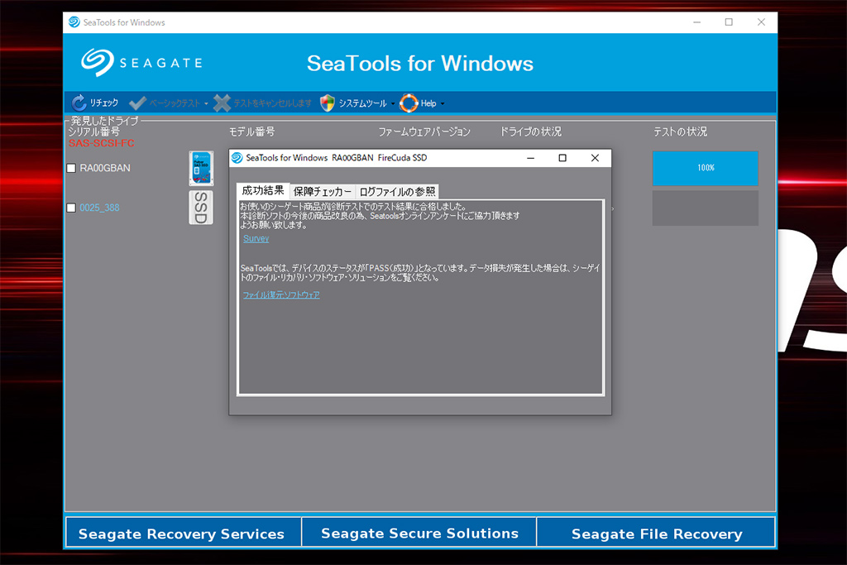Click the Recheck circular arrow icon
The height and width of the screenshot is (565, 847).
click(x=79, y=103)
